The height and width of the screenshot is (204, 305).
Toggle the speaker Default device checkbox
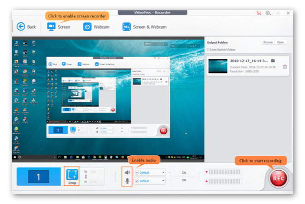coord(137,173)
